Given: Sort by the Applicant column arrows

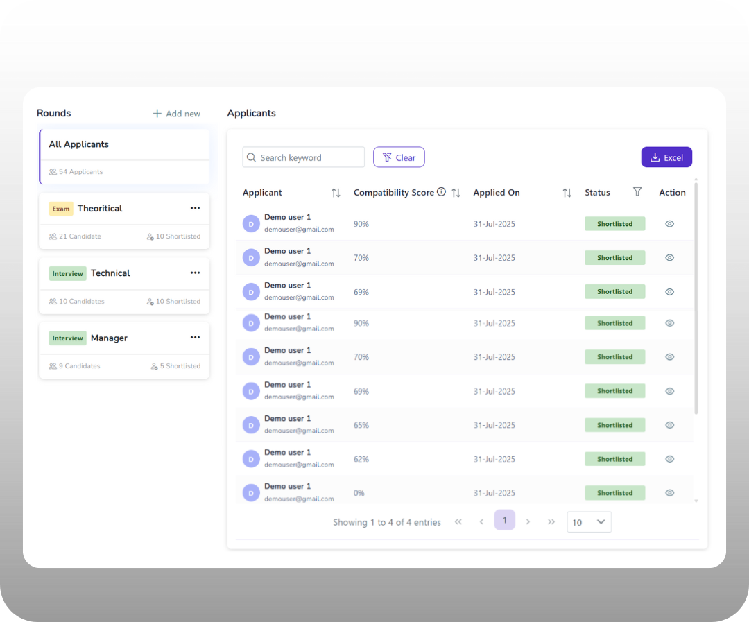Looking at the screenshot, I should tap(336, 193).
